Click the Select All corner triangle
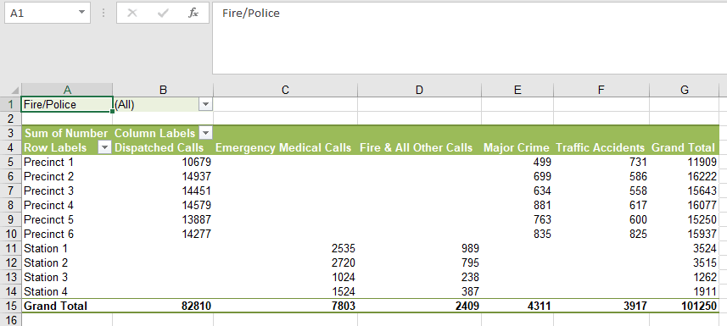Screen dimensions: 727x326 point(14,91)
